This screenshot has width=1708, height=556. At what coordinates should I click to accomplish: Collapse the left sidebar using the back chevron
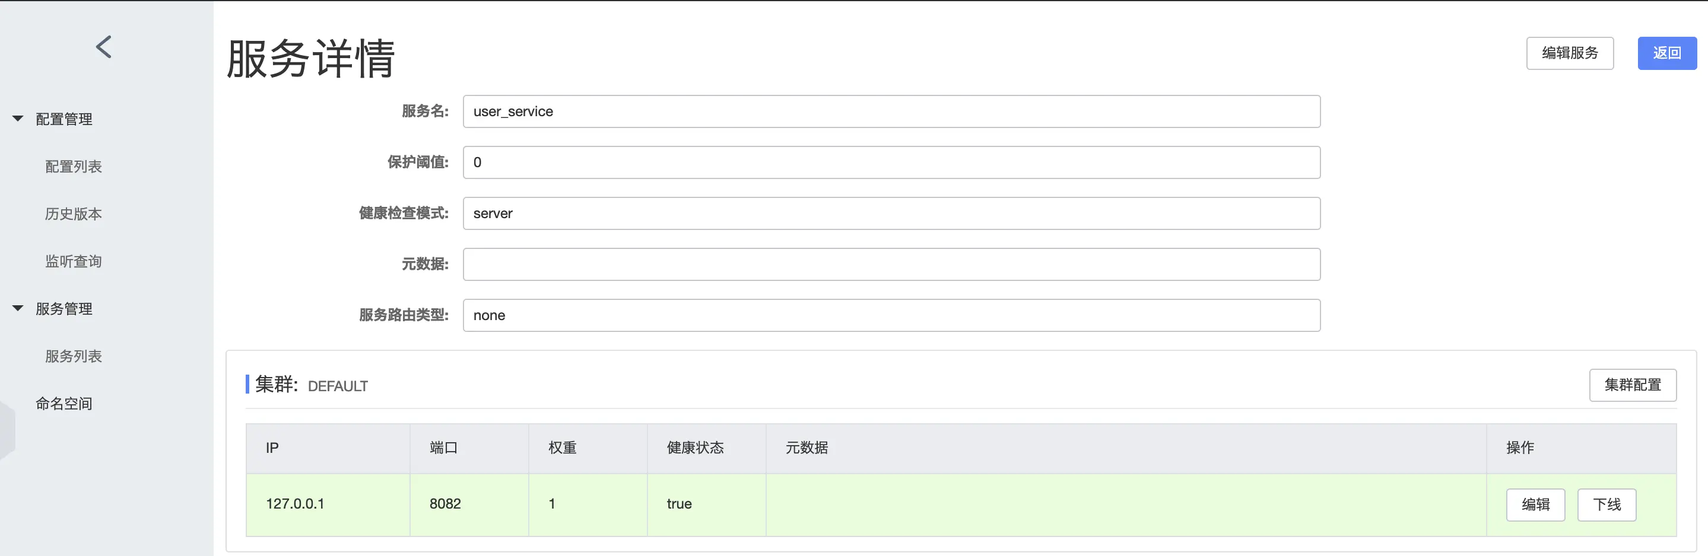(x=104, y=46)
